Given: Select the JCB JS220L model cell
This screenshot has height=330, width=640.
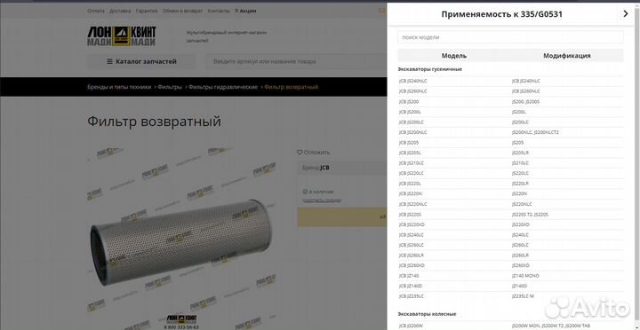Looking at the screenshot, I should (410, 184).
